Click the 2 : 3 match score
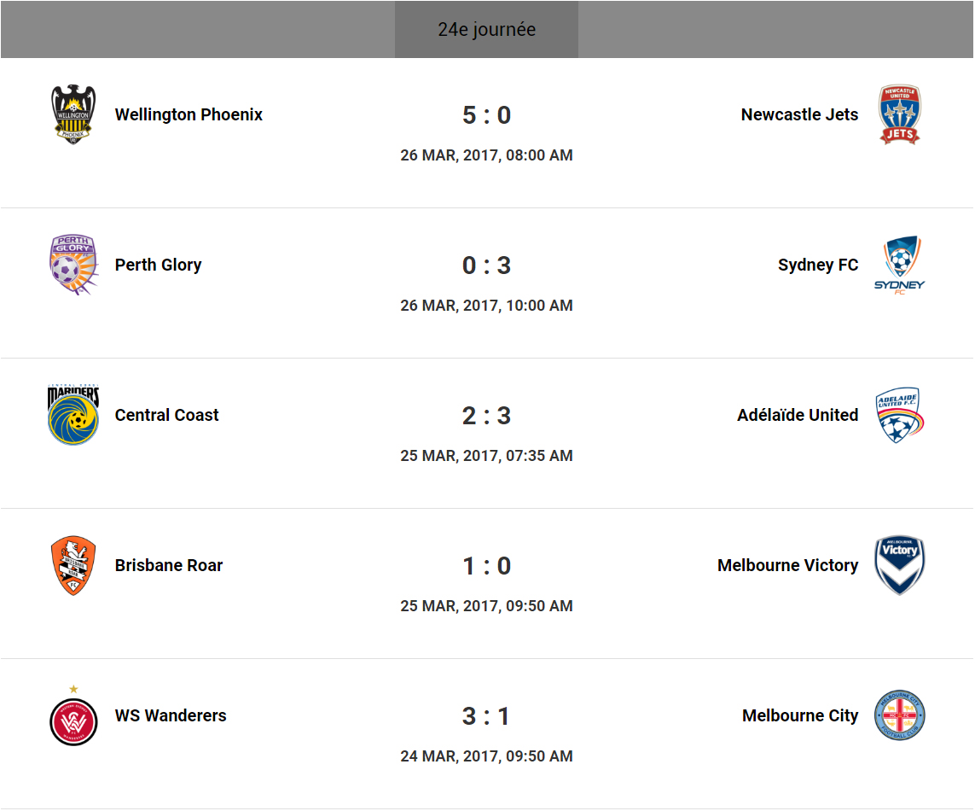 (486, 416)
